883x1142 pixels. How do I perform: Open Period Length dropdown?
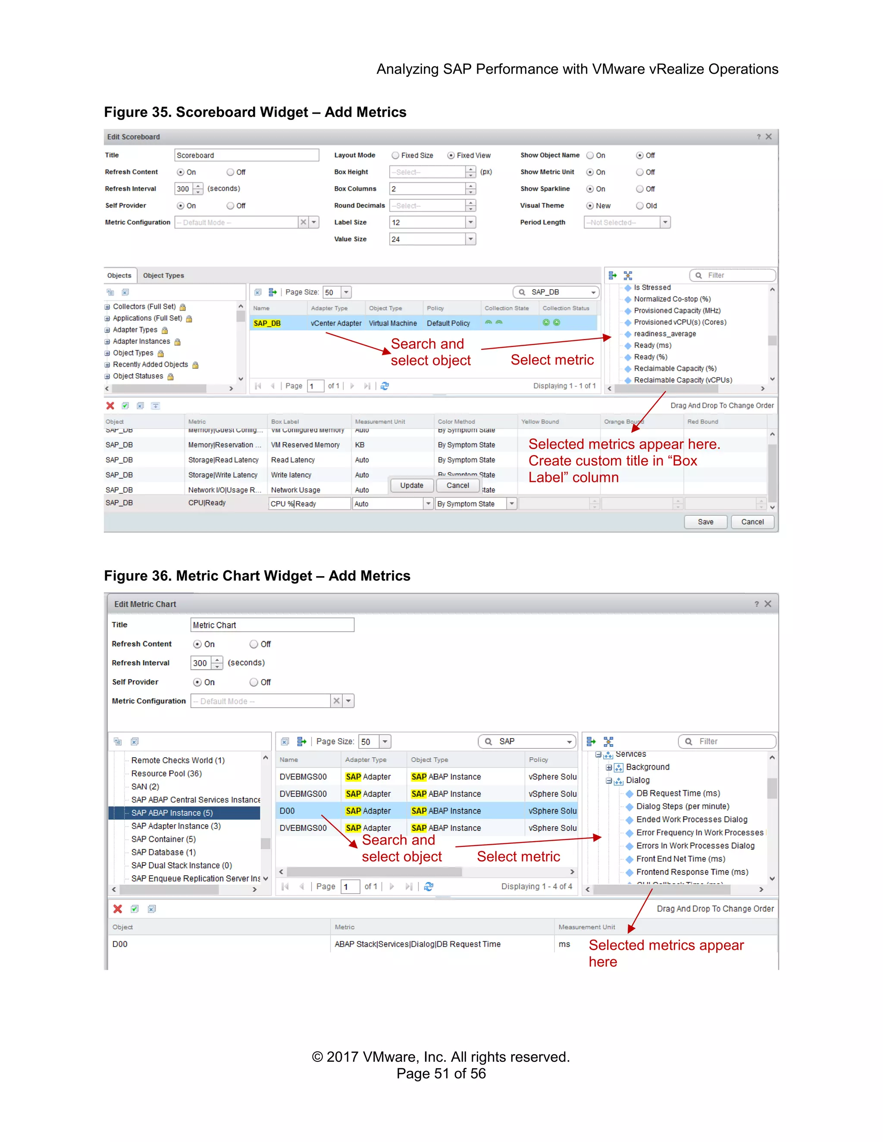(x=665, y=222)
